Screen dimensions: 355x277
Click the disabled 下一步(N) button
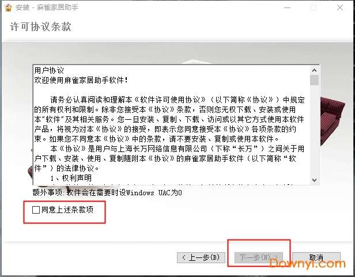pyautogui.click(x=259, y=257)
